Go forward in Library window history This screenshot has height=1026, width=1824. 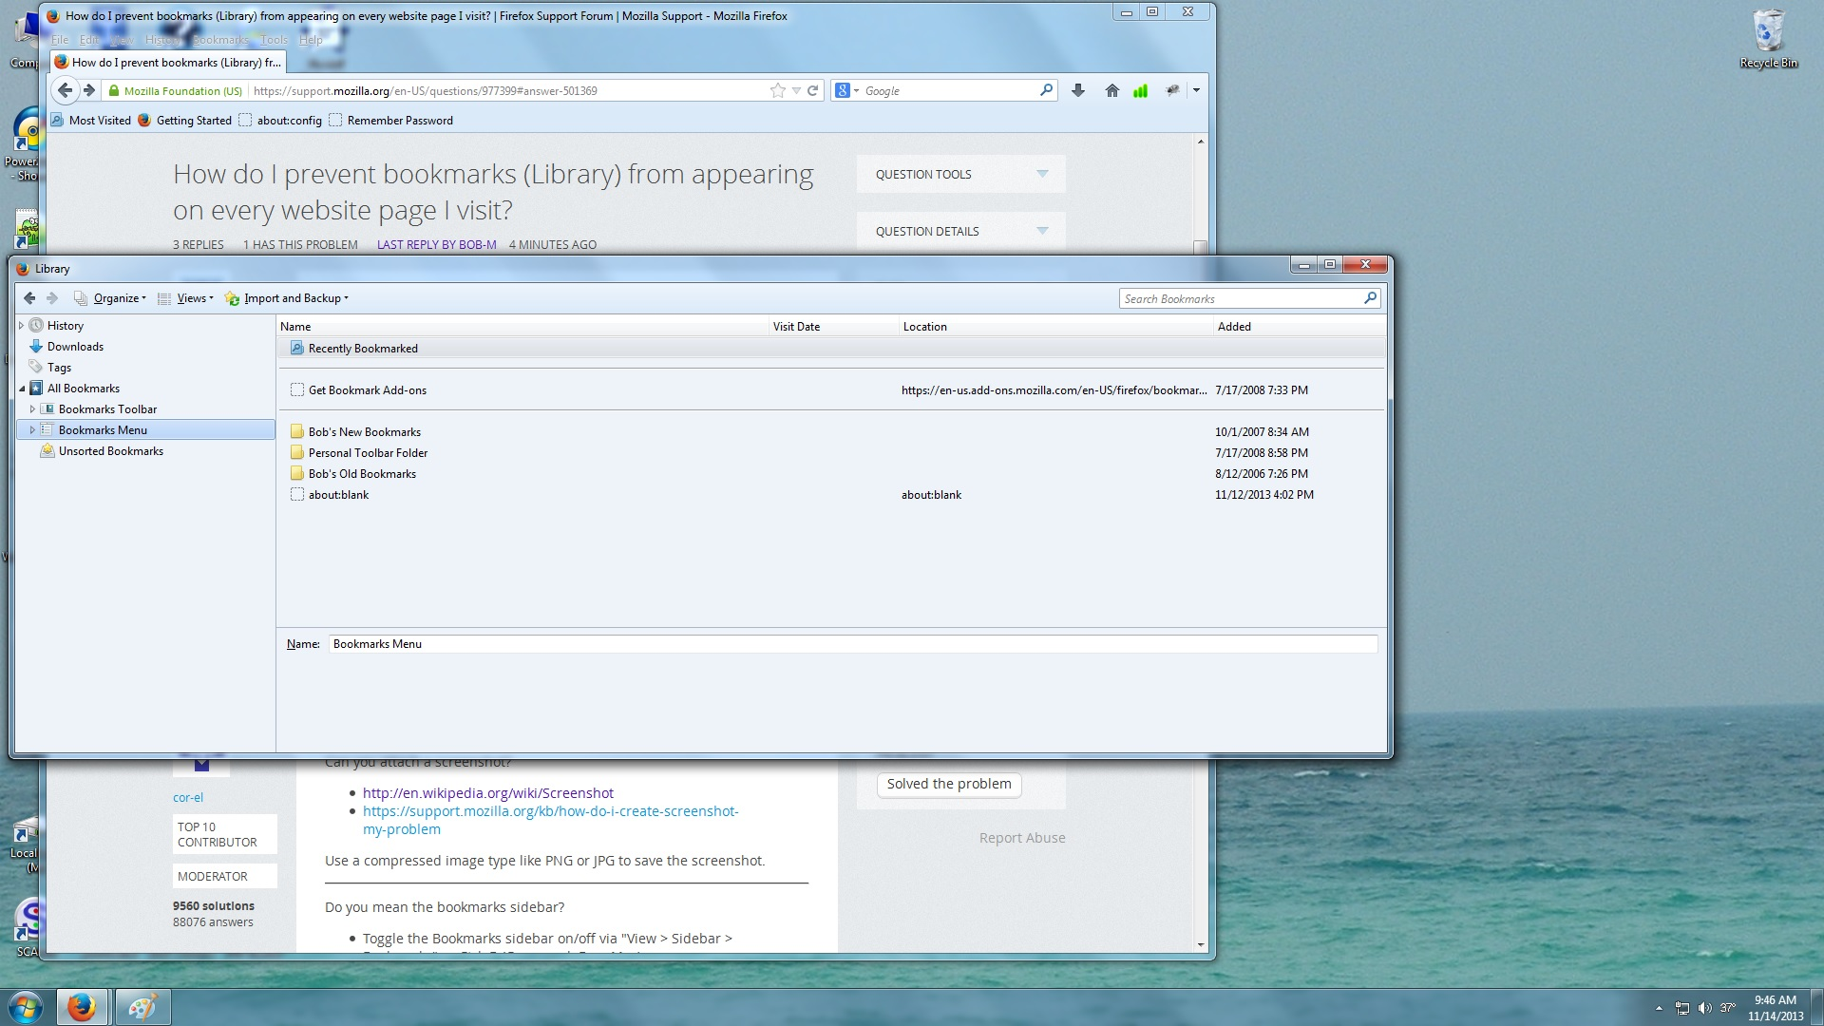coord(52,298)
